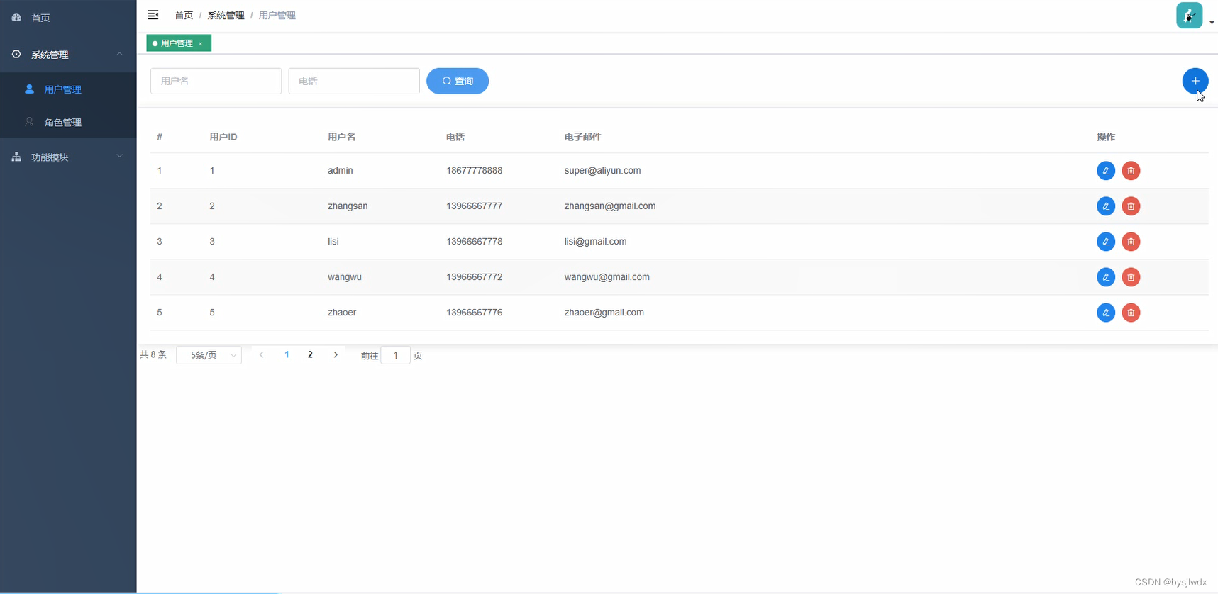Close the 用户管理 tab with x
1218x594 pixels.
point(201,44)
